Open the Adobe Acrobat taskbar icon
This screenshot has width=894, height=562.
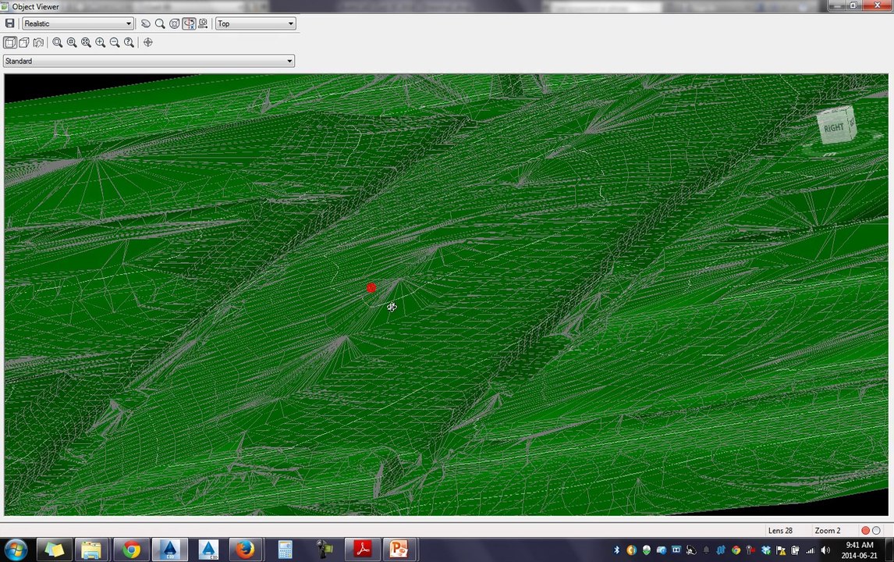[x=362, y=550]
